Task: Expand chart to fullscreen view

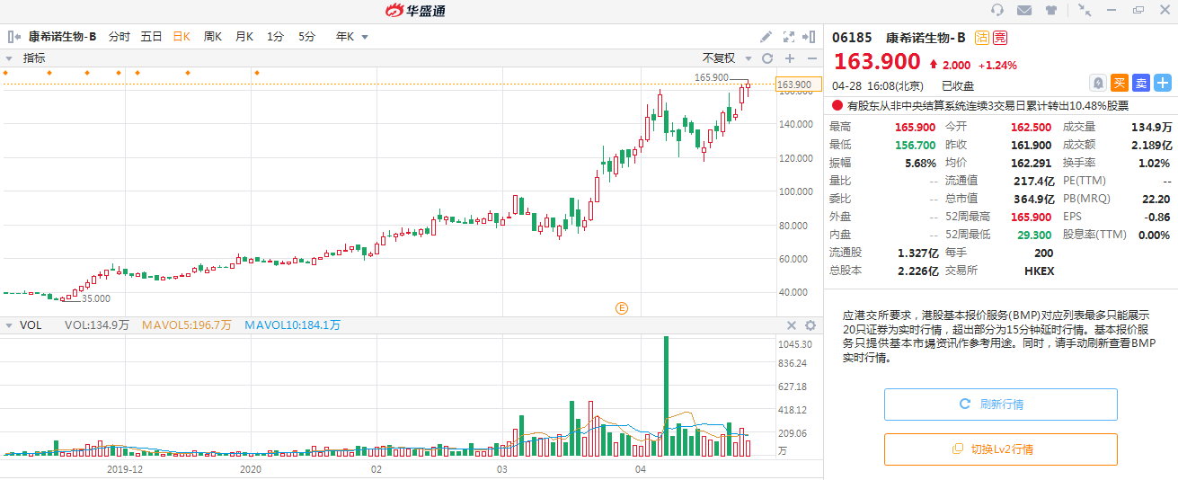Action: coord(789,37)
